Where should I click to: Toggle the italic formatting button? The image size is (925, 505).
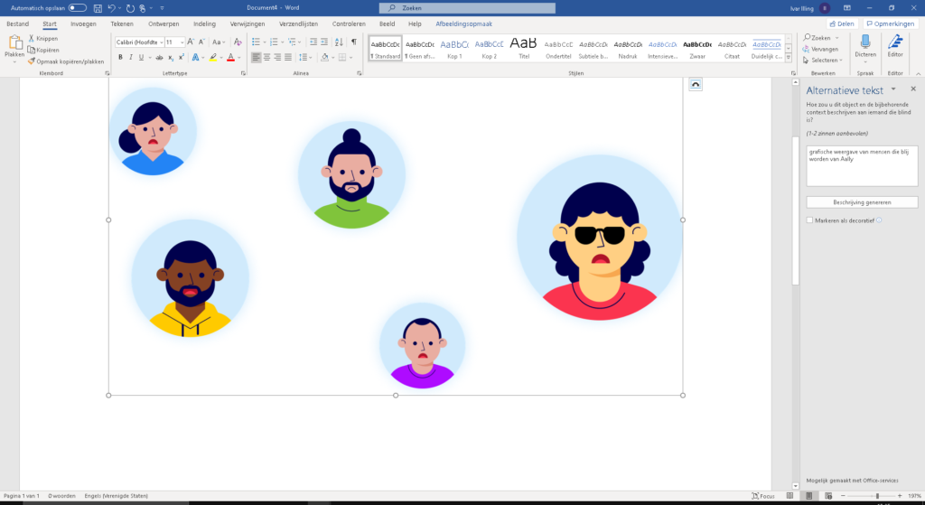131,57
